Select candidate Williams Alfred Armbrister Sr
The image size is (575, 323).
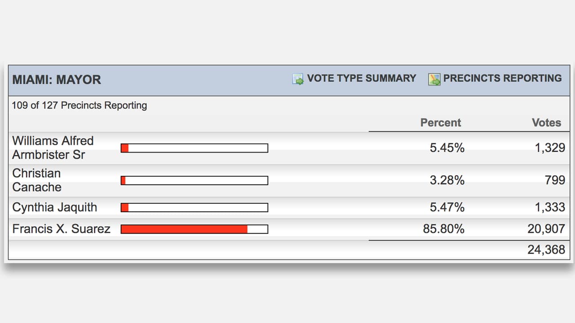[53, 148]
